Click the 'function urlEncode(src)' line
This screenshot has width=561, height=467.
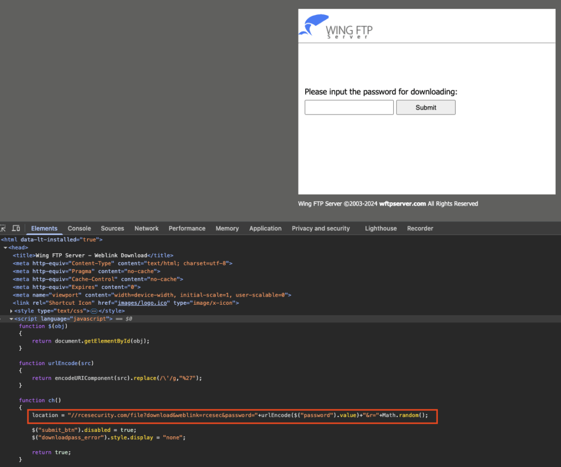(x=56, y=363)
